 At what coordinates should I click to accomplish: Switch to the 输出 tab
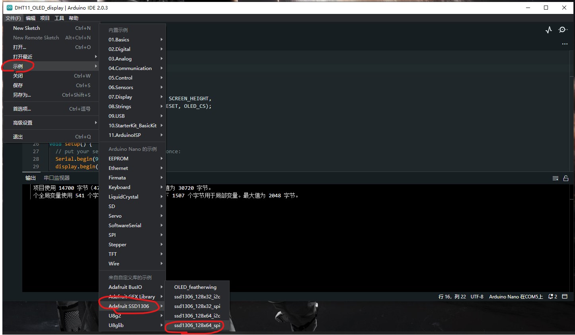point(31,178)
